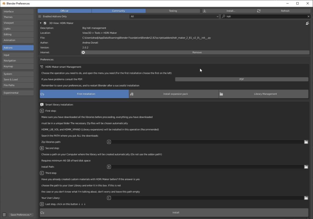Open the File Paths section
Image resolution: width=313 pixels, height=219 pixels.
coord(18,85)
